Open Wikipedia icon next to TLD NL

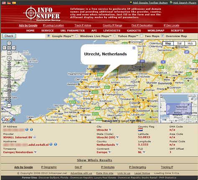point(144,152)
